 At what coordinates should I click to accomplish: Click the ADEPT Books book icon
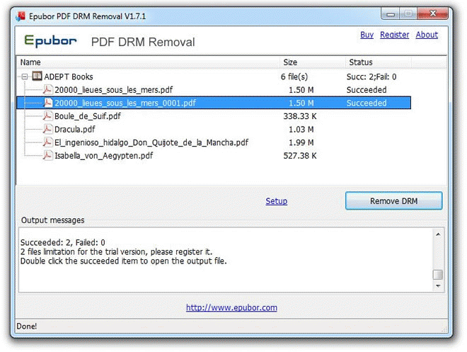[38, 76]
